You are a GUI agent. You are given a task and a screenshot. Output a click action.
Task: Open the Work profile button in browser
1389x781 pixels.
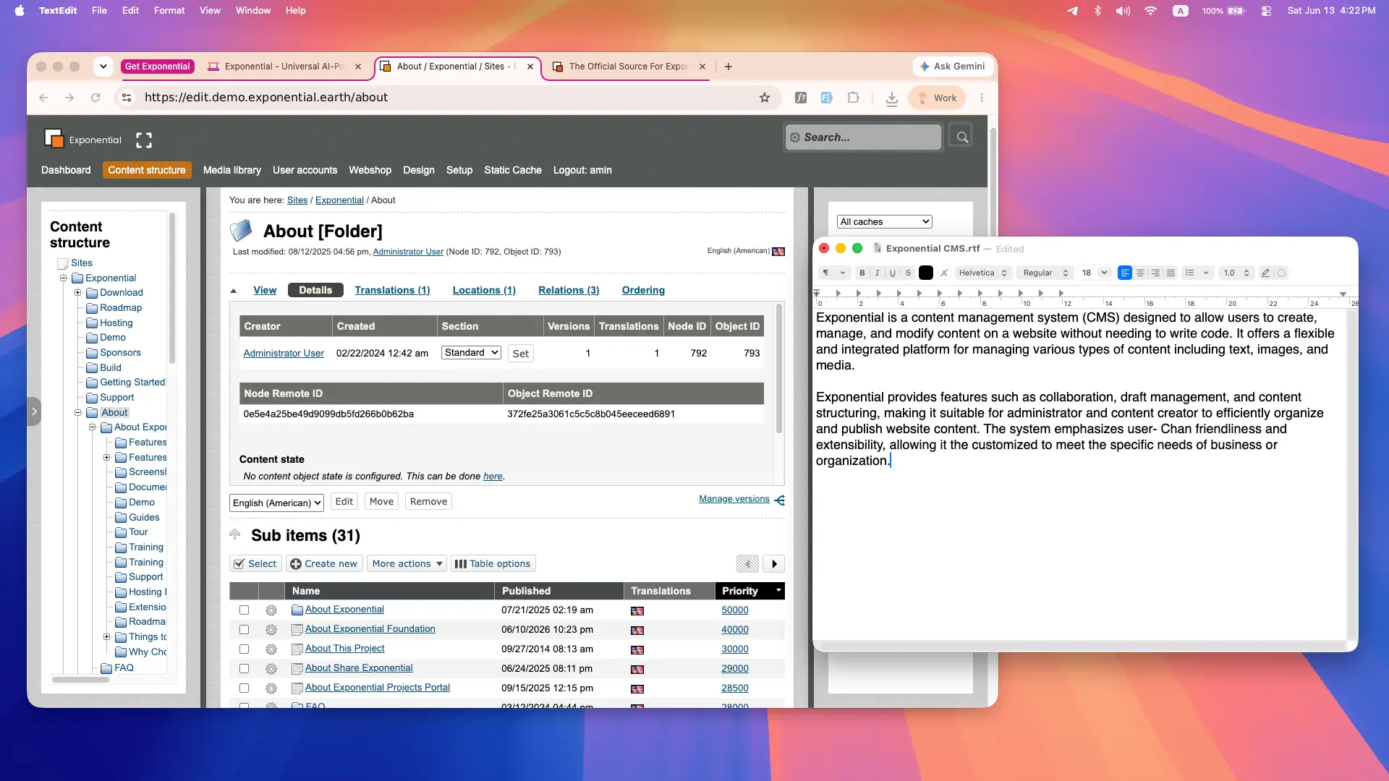(x=937, y=98)
